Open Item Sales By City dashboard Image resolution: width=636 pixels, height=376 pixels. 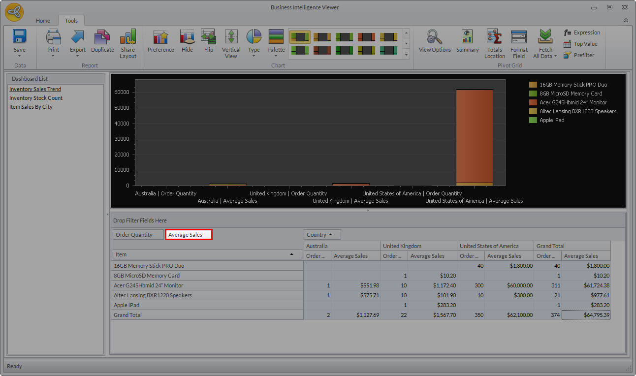[31, 107]
